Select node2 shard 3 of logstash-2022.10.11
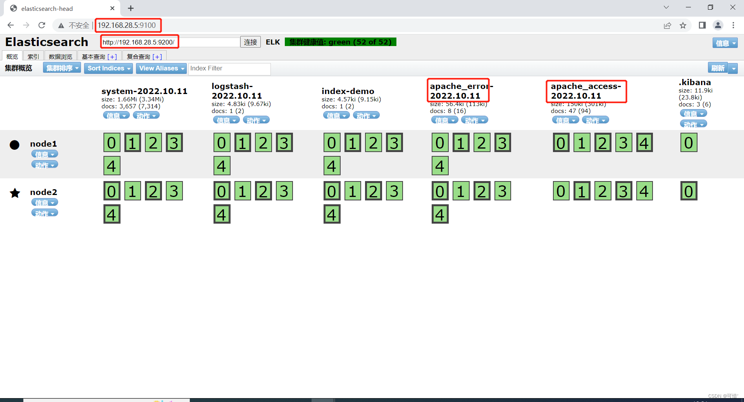 coord(284,191)
